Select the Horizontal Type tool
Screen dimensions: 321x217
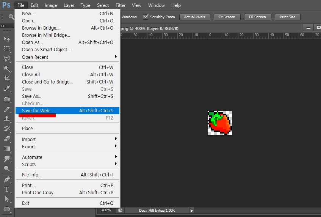(7, 189)
